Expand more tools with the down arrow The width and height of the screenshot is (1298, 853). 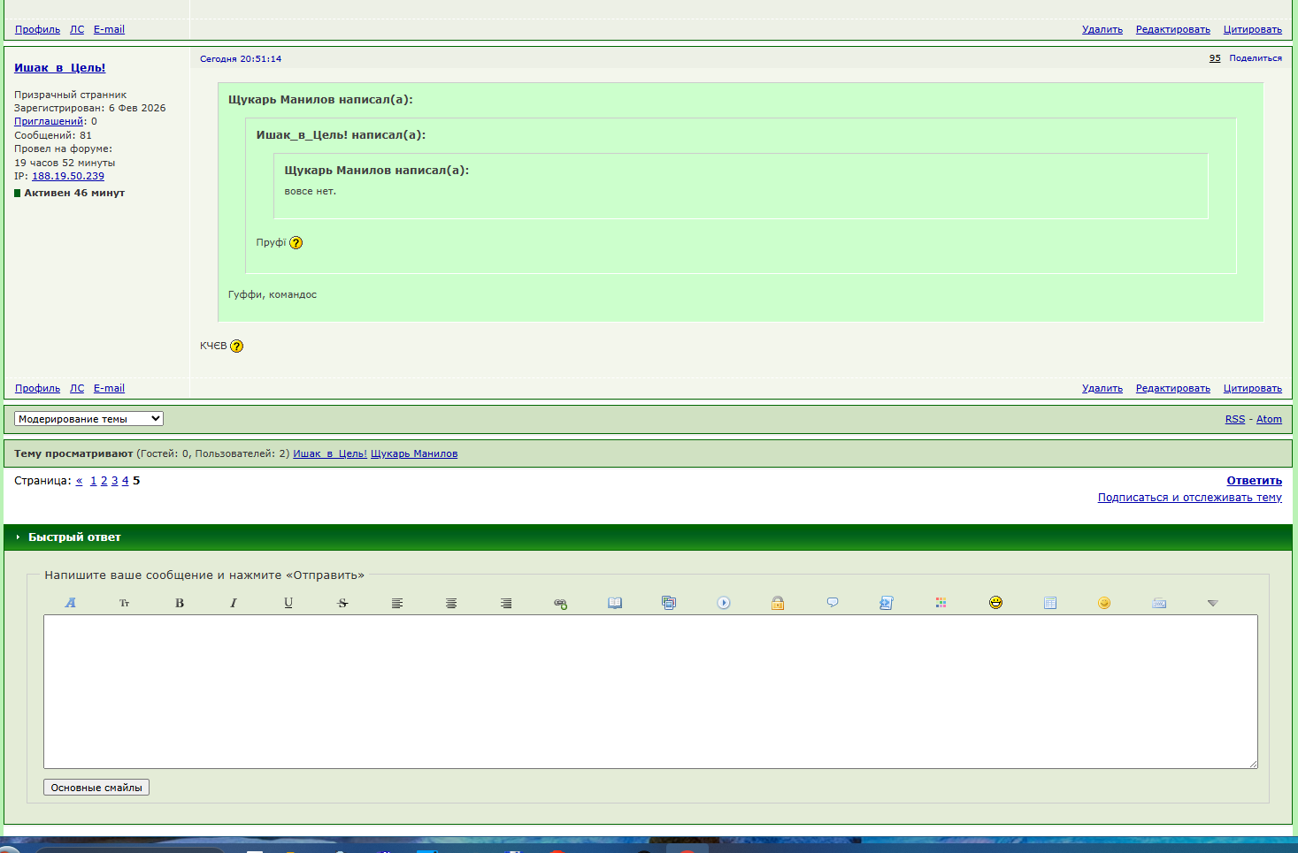pos(1213,603)
